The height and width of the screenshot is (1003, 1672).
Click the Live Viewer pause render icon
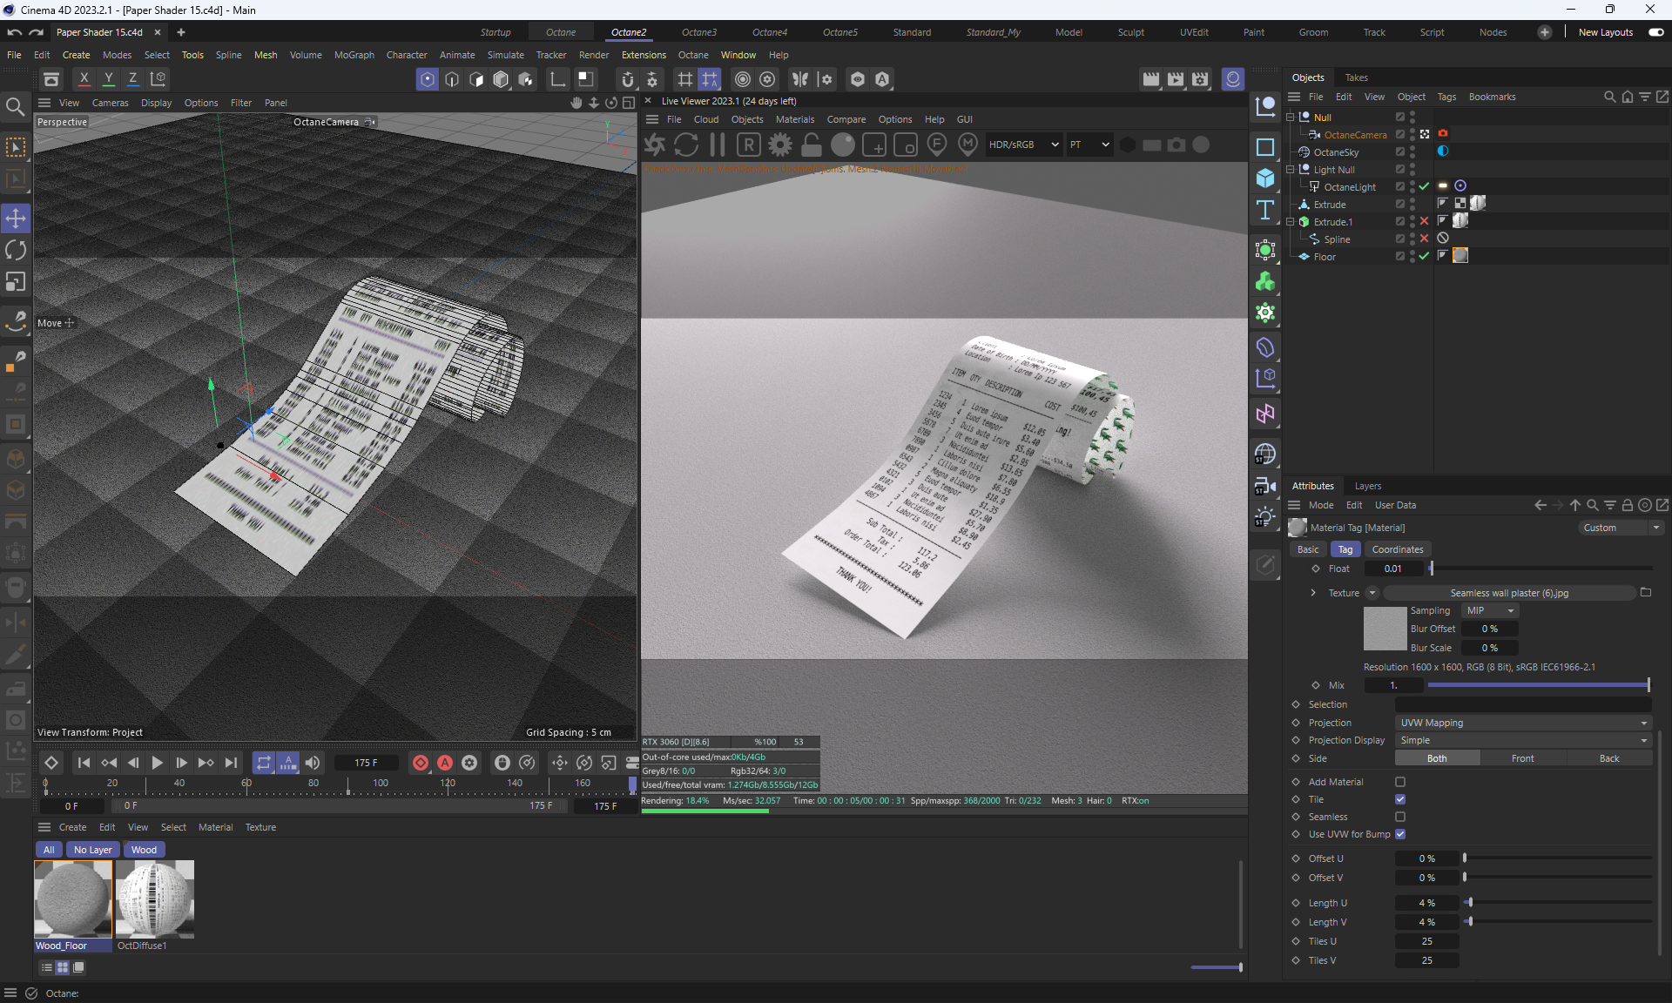click(717, 145)
